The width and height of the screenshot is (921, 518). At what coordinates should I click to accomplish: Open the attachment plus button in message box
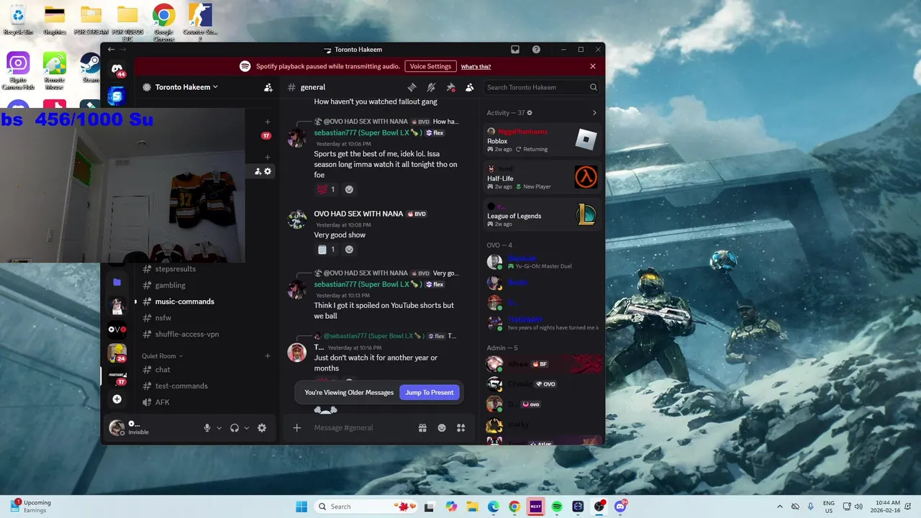(x=296, y=427)
